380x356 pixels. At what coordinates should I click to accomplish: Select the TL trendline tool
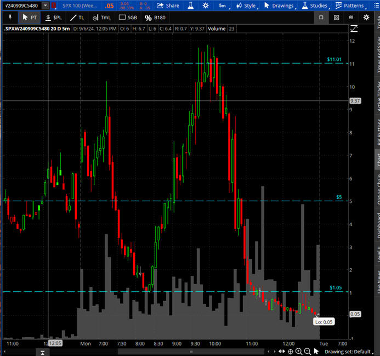coord(77,18)
